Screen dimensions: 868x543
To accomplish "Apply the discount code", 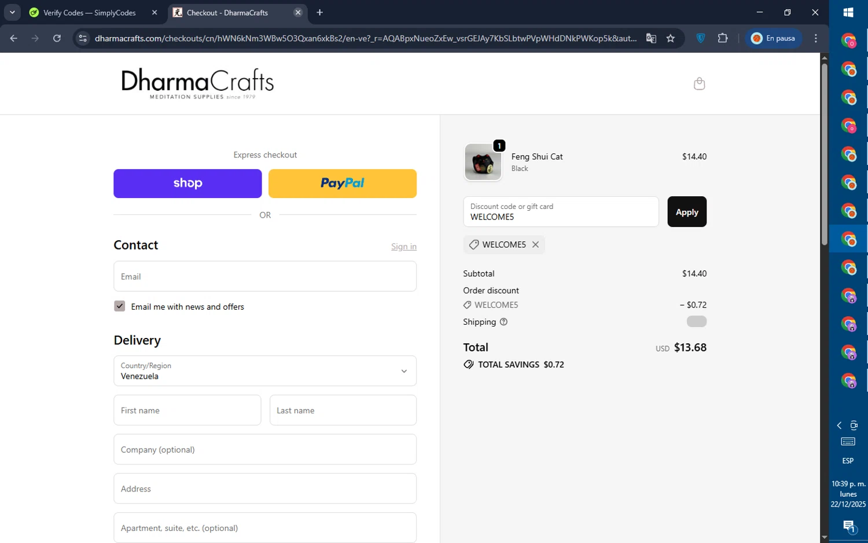I will click(x=687, y=212).
